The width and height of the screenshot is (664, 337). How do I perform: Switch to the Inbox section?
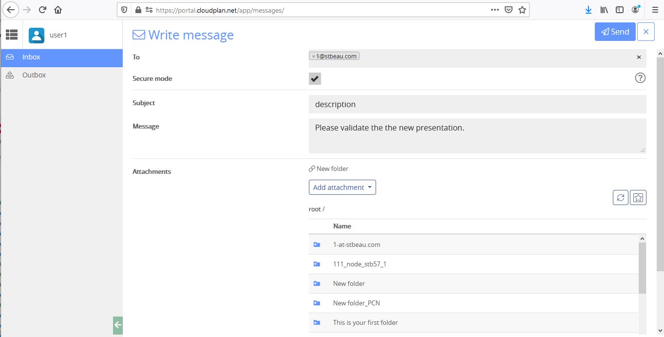tap(31, 57)
